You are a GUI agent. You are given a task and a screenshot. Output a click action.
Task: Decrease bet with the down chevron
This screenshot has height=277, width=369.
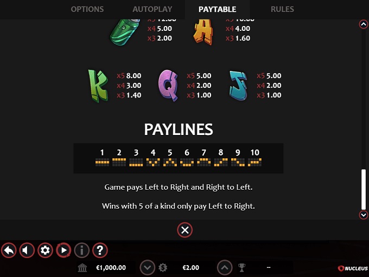point(147,268)
